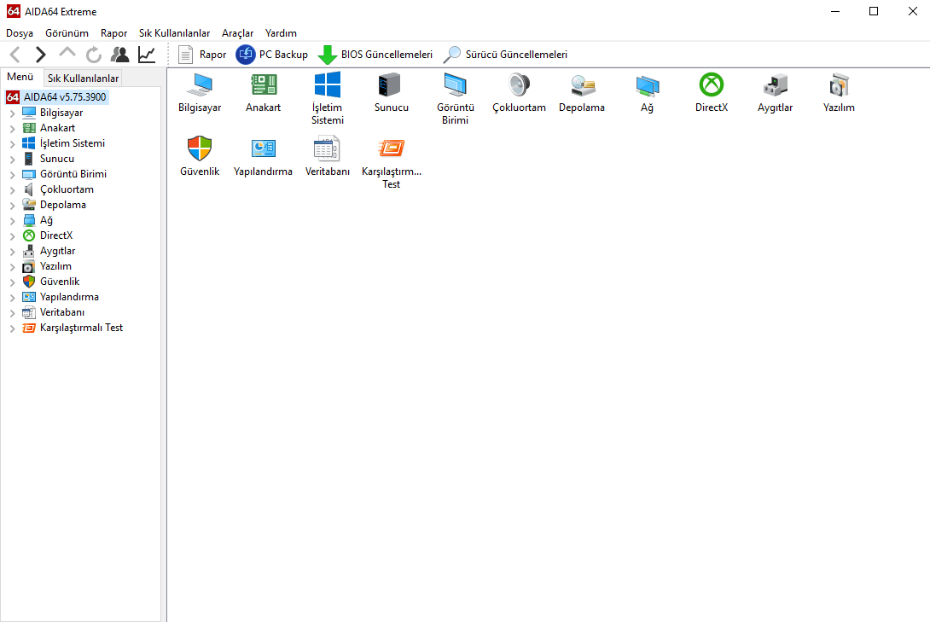
Task: Click Sürücü Güncellemeleri toolbar button
Action: click(505, 55)
